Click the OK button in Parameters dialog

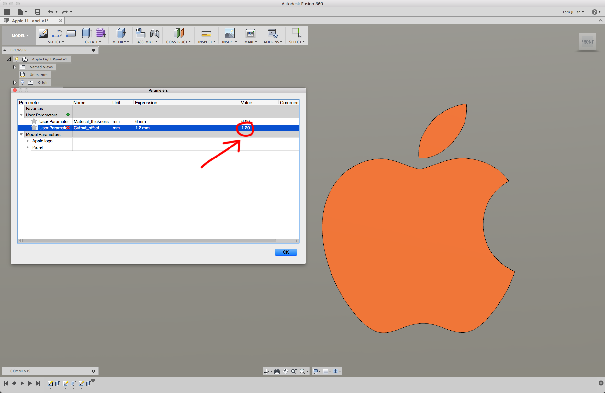point(286,252)
